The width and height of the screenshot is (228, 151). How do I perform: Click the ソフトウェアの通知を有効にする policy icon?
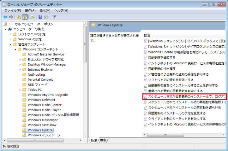pos(145,80)
